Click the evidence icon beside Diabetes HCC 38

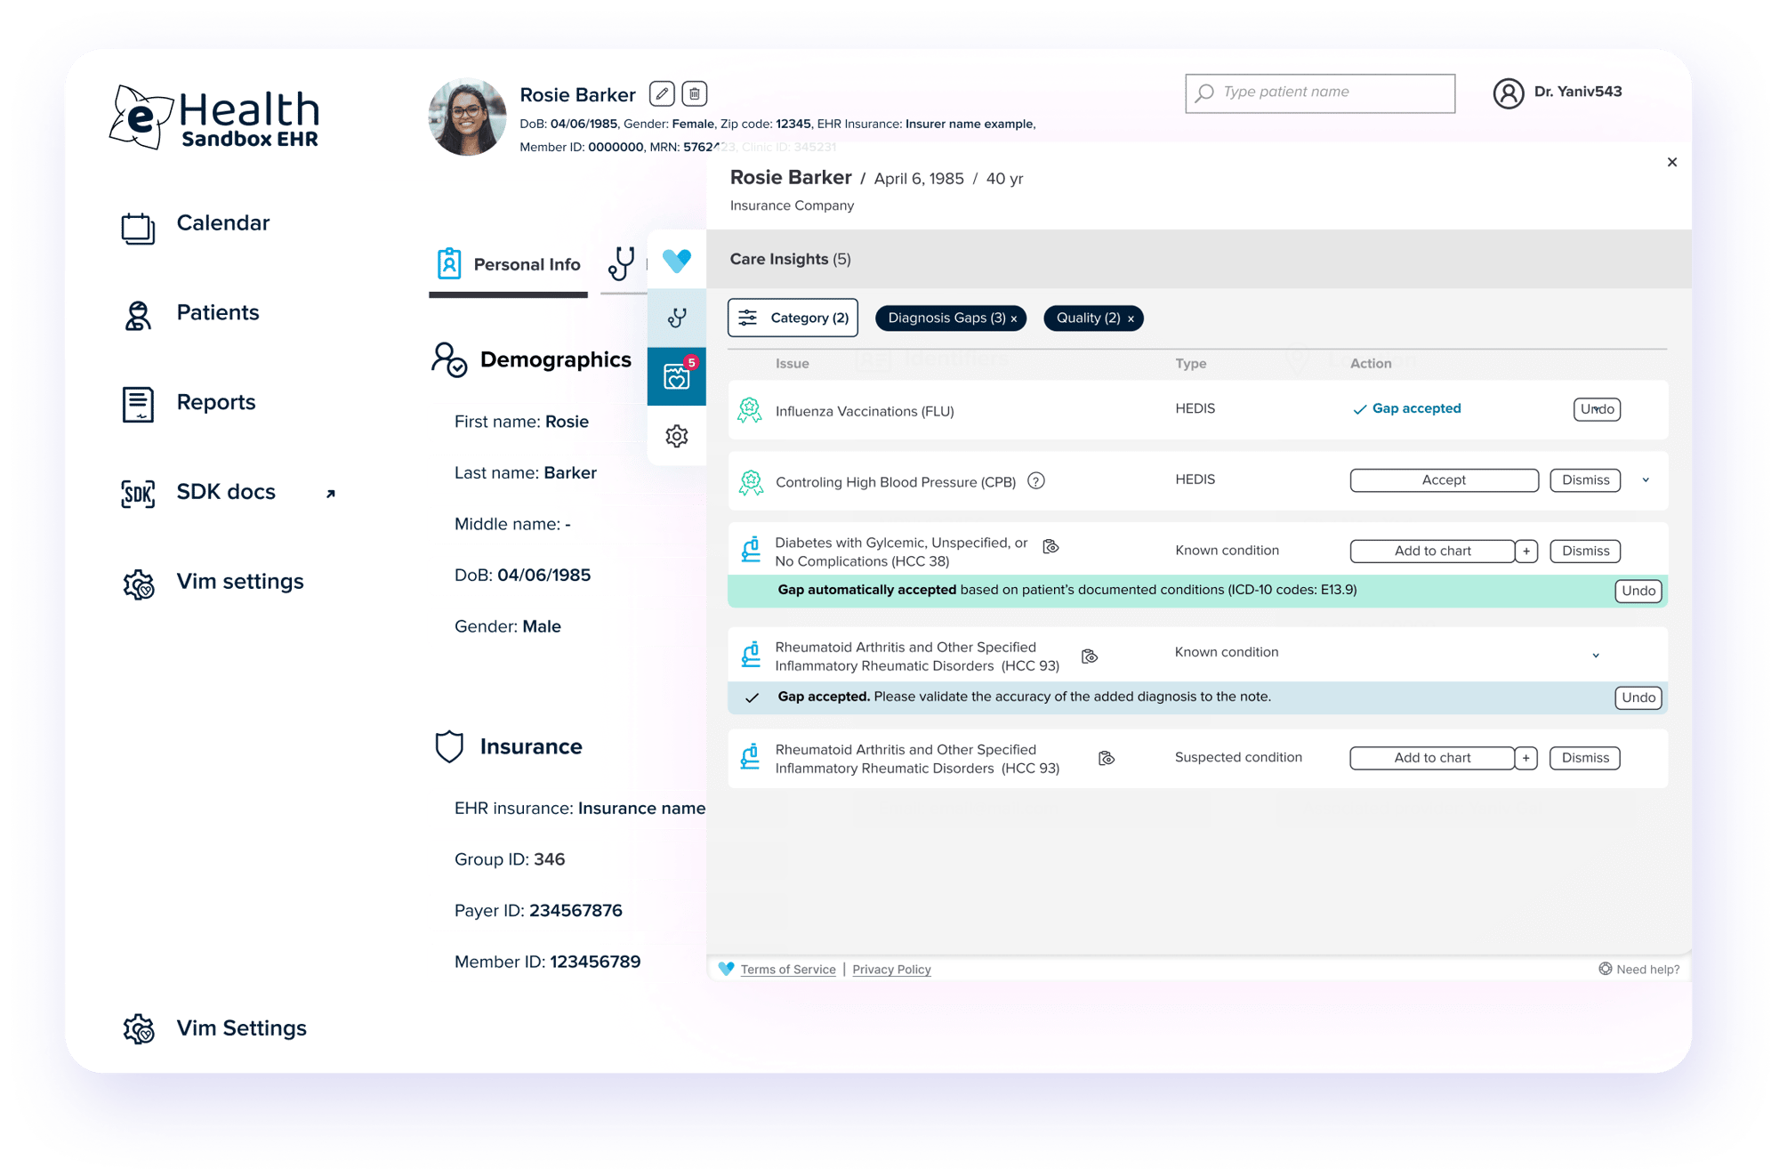click(x=1050, y=546)
